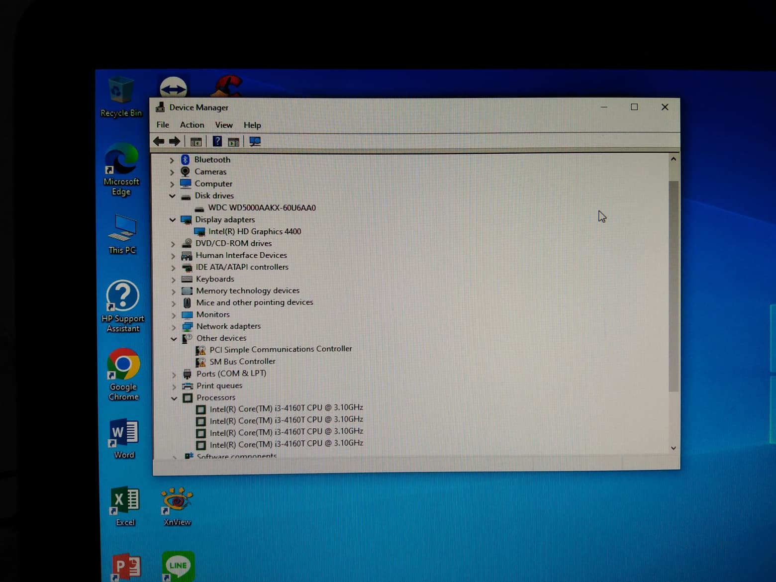Open the TeamViewer desktop shortcut
This screenshot has width=776, height=582.
pos(173,88)
